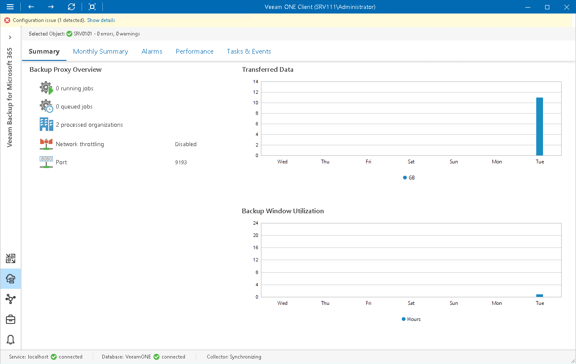Click the Transferred Data heading
Screen dimensions: 576x364
point(268,70)
